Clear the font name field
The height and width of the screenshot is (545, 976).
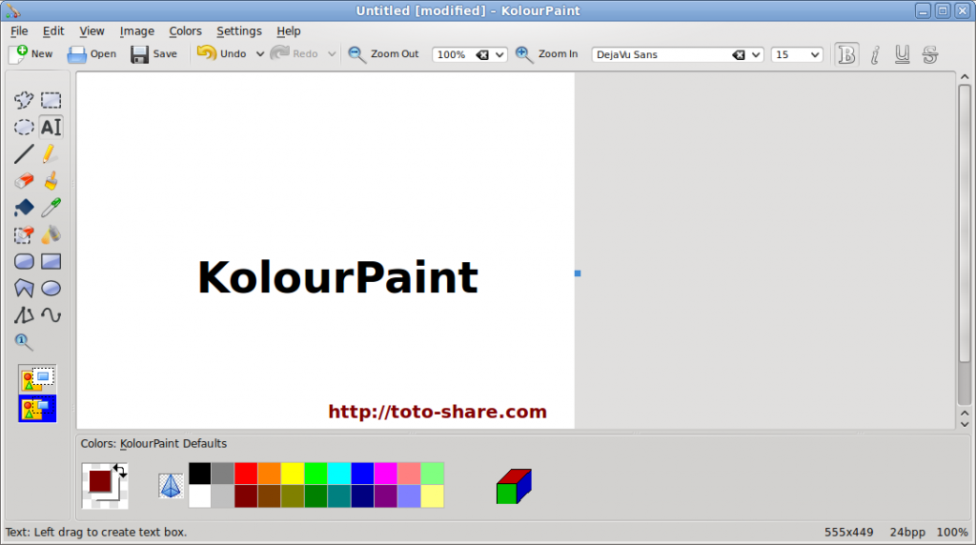point(739,54)
